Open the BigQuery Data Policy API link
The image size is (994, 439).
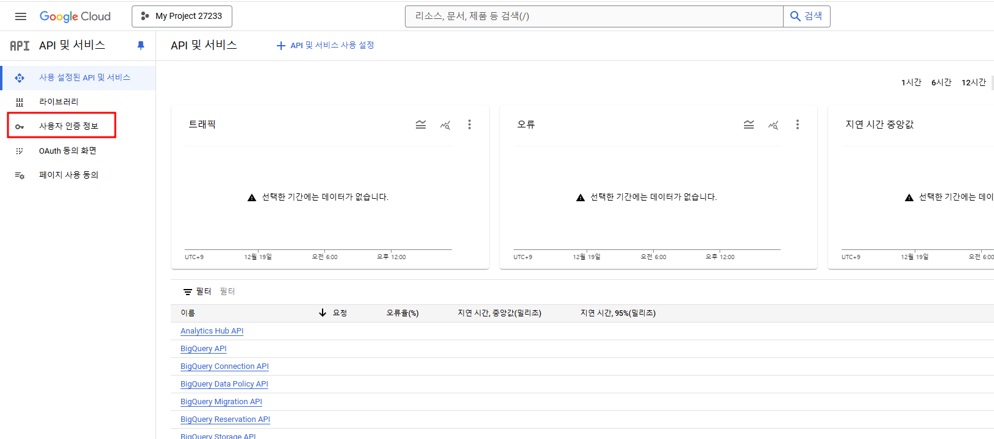click(x=224, y=384)
